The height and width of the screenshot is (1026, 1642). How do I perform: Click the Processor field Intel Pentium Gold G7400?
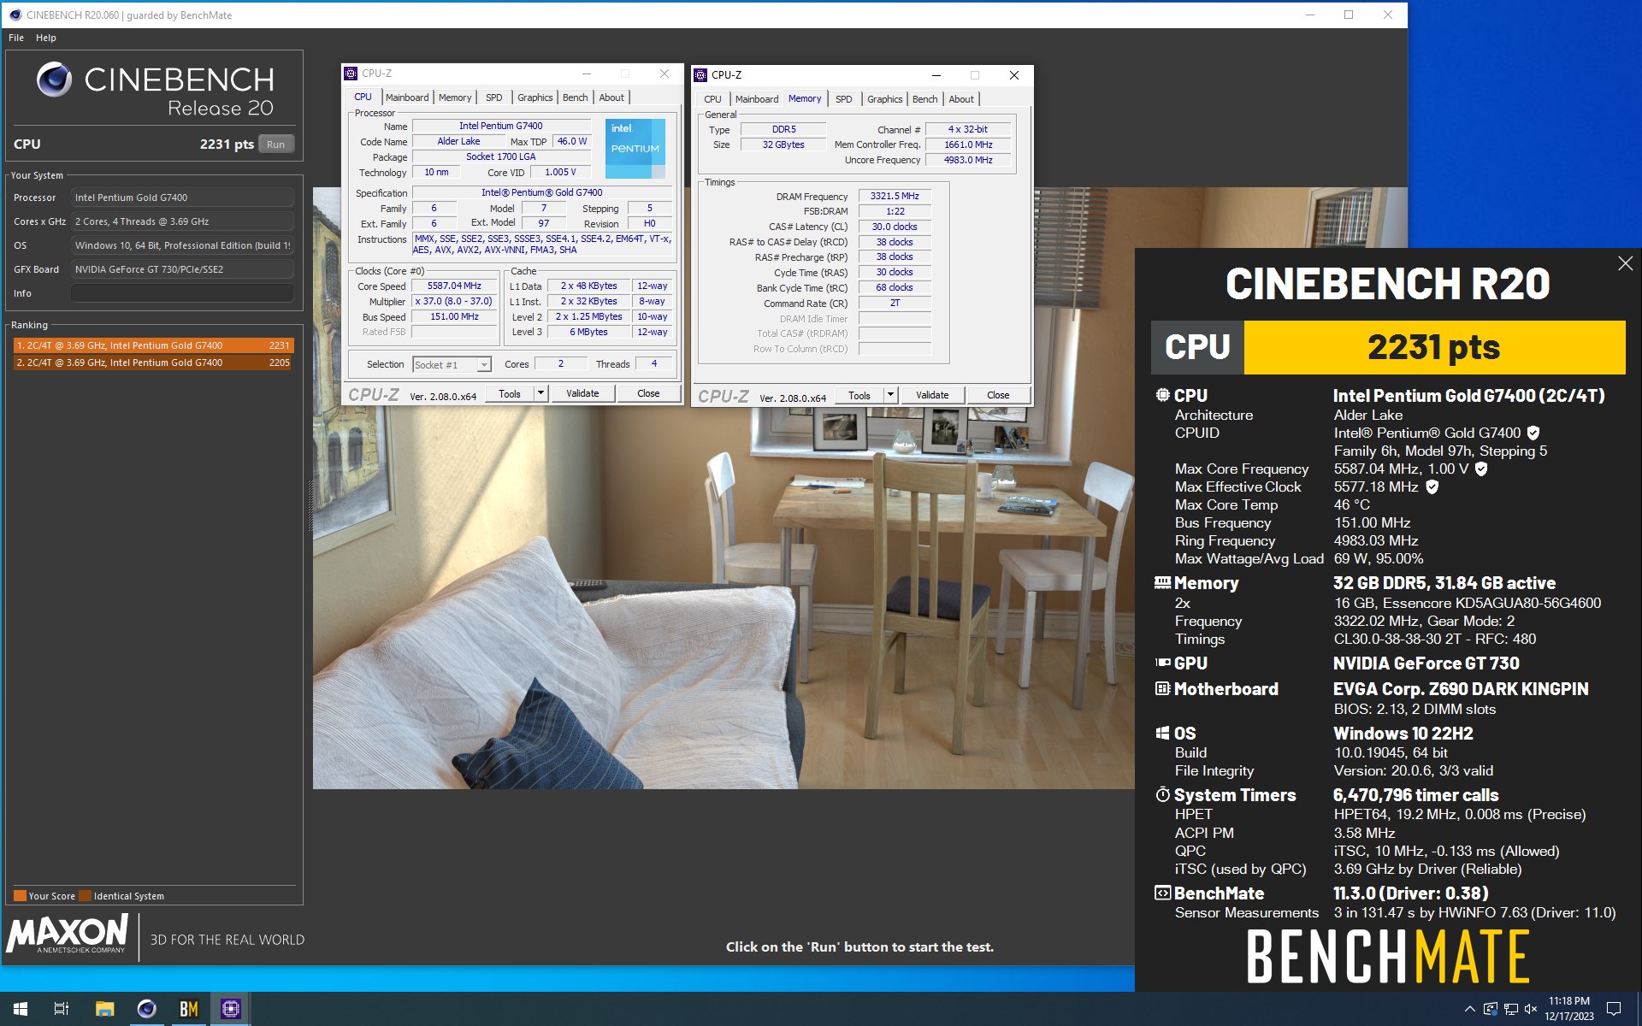182,198
